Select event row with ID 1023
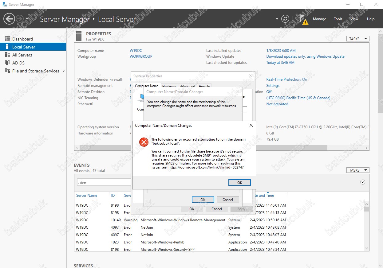 pyautogui.click(x=220, y=242)
